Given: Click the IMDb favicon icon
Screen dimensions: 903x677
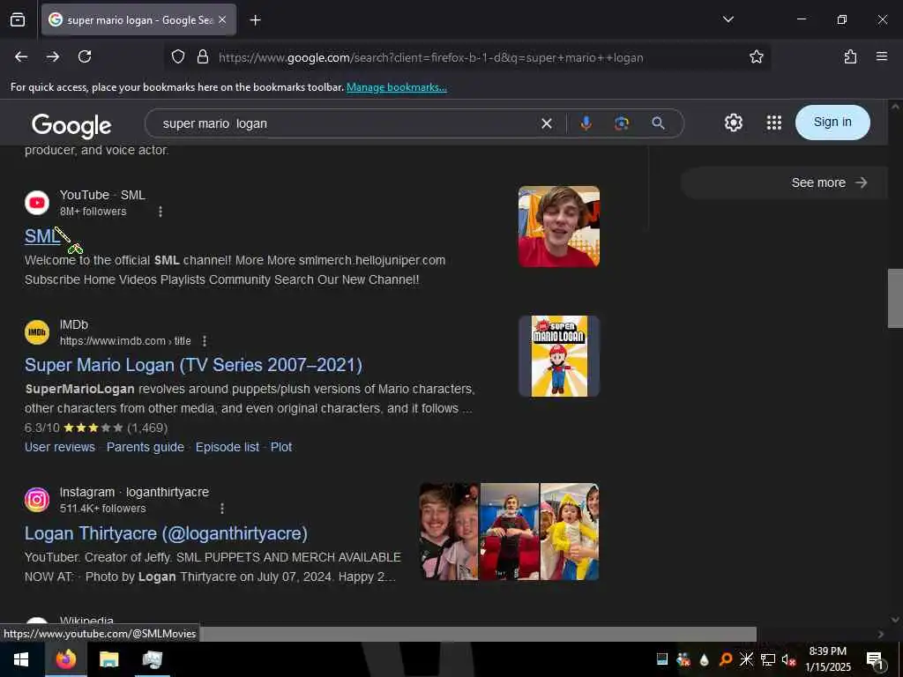Looking at the screenshot, I should (37, 332).
